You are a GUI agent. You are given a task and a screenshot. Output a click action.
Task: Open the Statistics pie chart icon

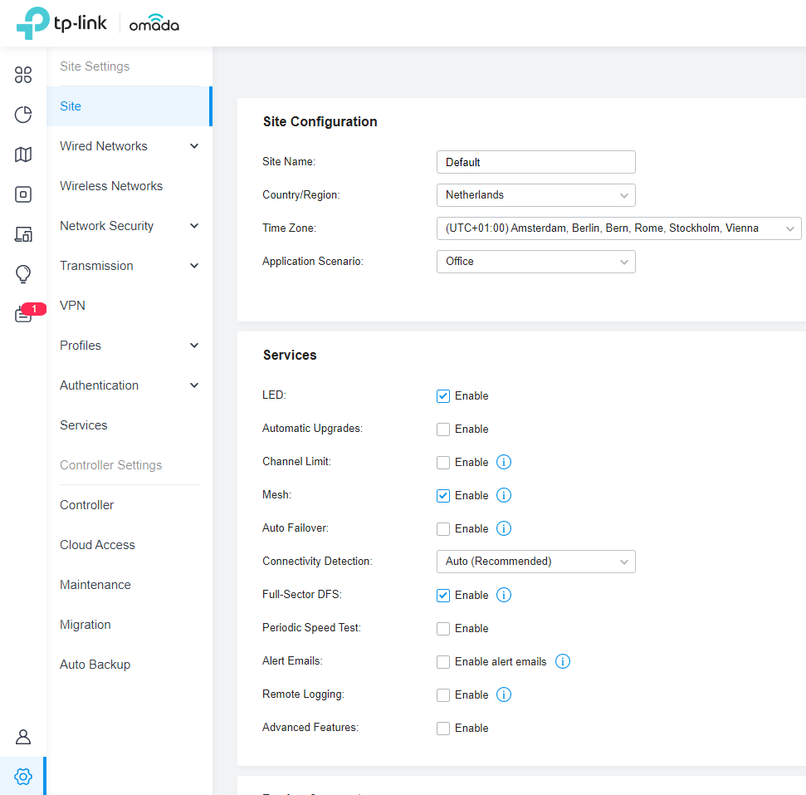coord(23,115)
